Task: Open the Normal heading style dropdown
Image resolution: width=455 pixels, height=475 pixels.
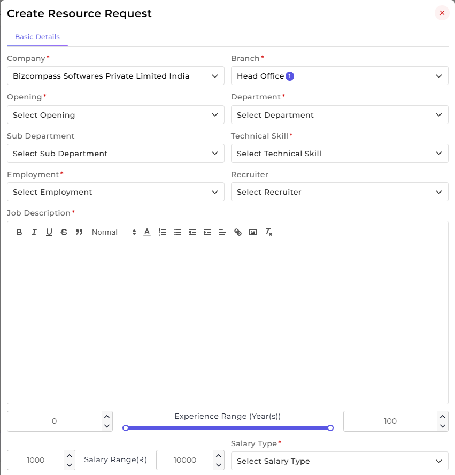Action: point(113,232)
